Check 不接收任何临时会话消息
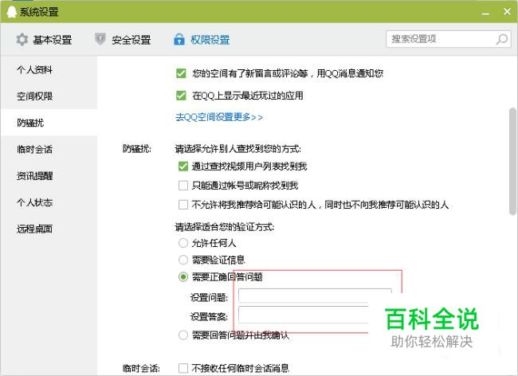The image size is (518, 376). click(183, 368)
